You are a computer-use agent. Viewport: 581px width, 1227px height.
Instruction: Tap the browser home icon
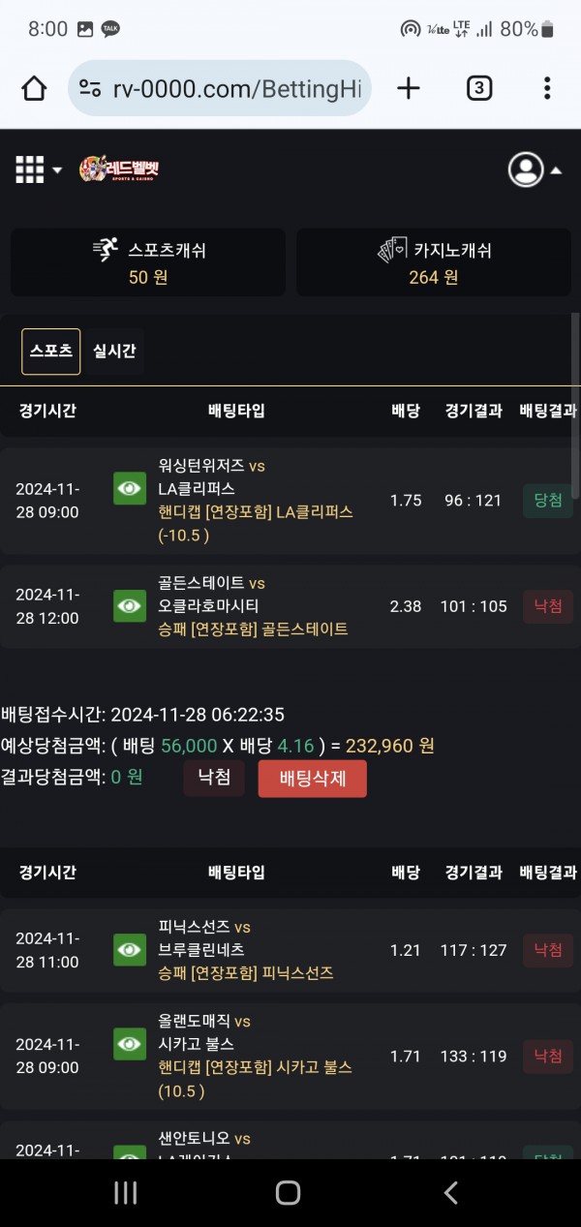[x=34, y=89]
